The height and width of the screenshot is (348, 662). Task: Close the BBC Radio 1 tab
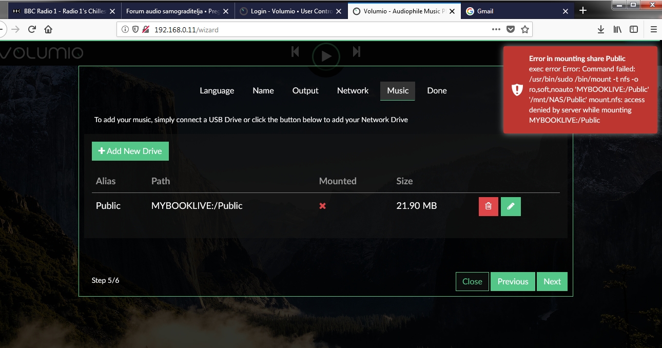pyautogui.click(x=112, y=11)
